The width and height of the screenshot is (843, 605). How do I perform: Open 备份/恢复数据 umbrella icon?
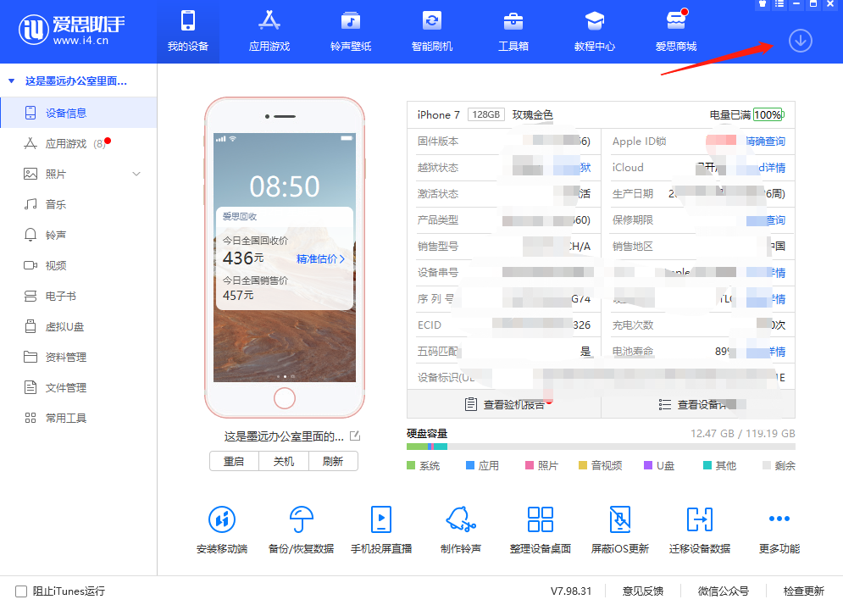tap(301, 519)
